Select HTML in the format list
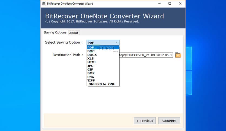This screenshot has height=131, width=226. [103, 62]
